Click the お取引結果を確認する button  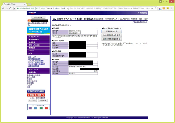[111, 39]
